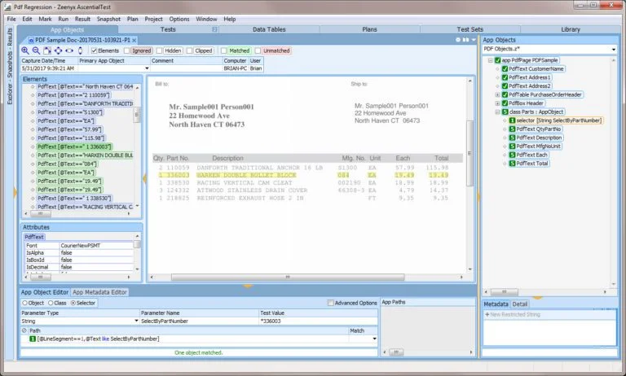Zoom out of the PDF snapshot
Screen dimensions: 626x376
point(36,50)
